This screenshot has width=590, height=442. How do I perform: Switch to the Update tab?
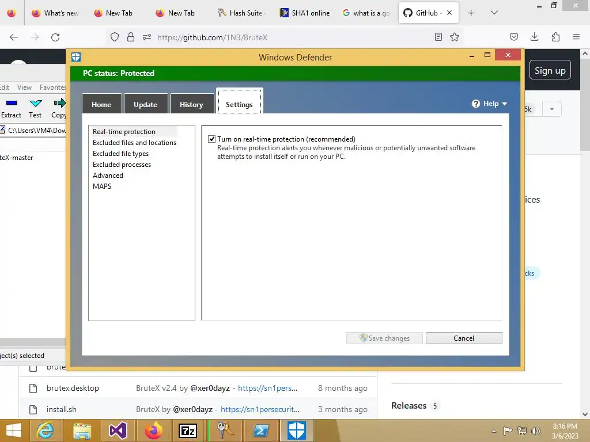coord(145,104)
